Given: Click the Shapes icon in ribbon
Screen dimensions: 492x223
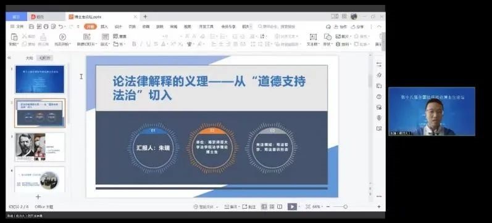Looking at the screenshot, I should point(328,37).
